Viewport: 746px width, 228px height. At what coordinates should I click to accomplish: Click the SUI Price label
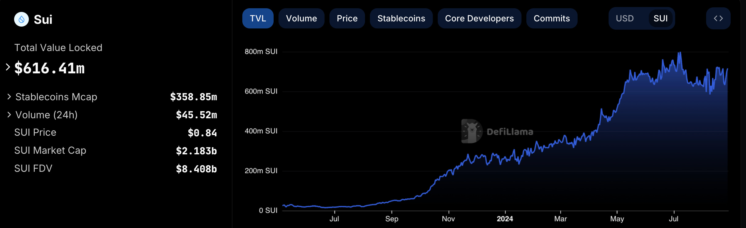pos(35,132)
